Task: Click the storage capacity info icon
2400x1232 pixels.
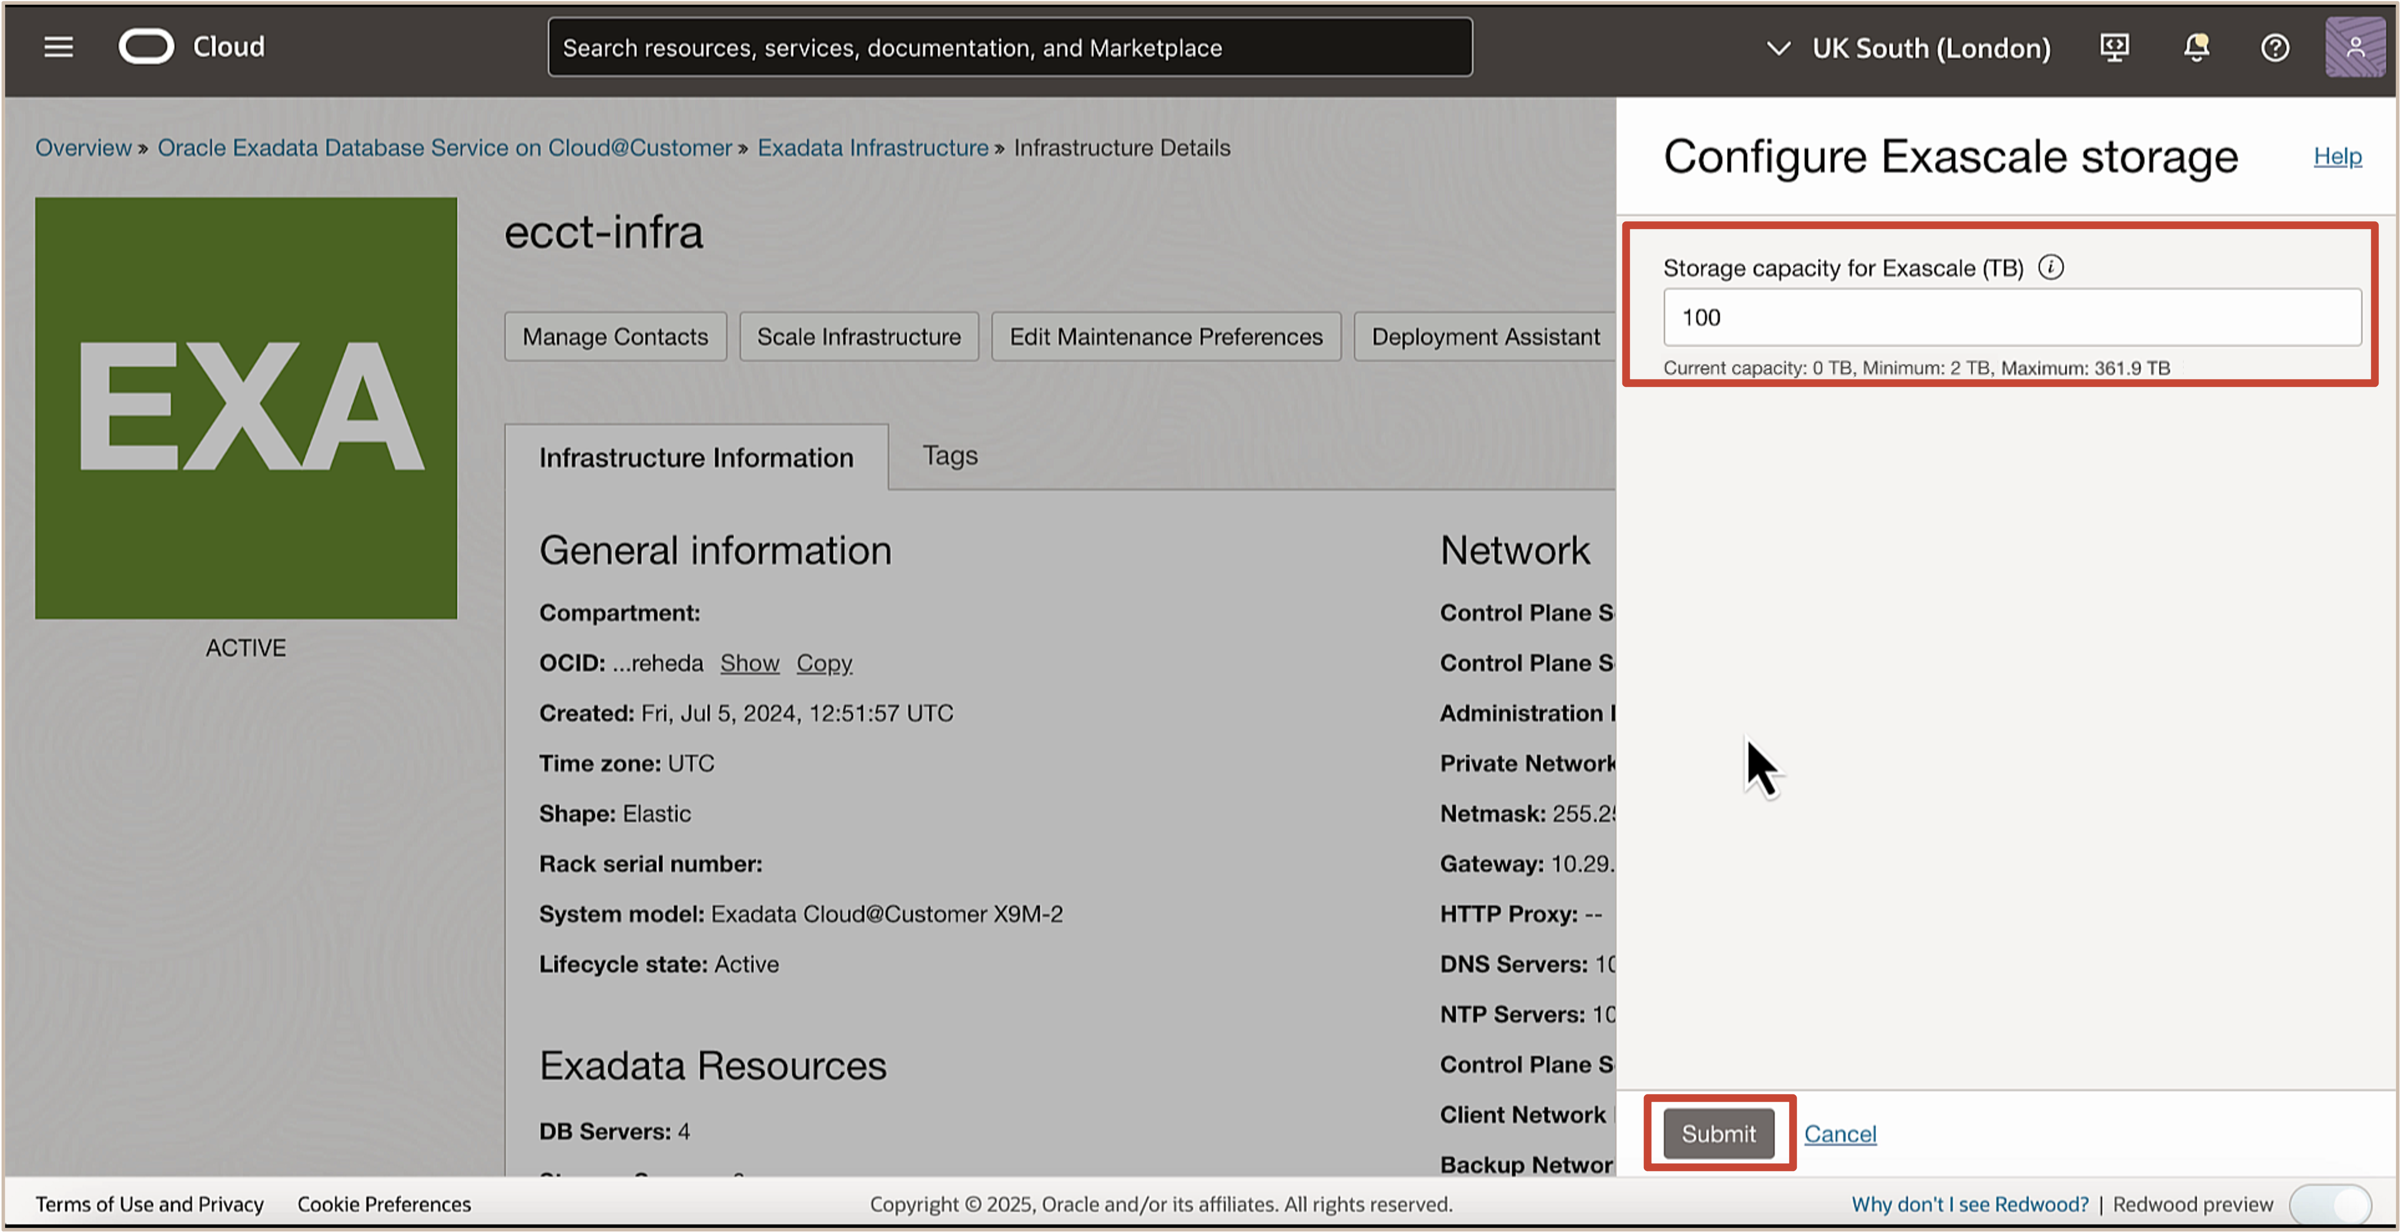Action: tap(2051, 267)
